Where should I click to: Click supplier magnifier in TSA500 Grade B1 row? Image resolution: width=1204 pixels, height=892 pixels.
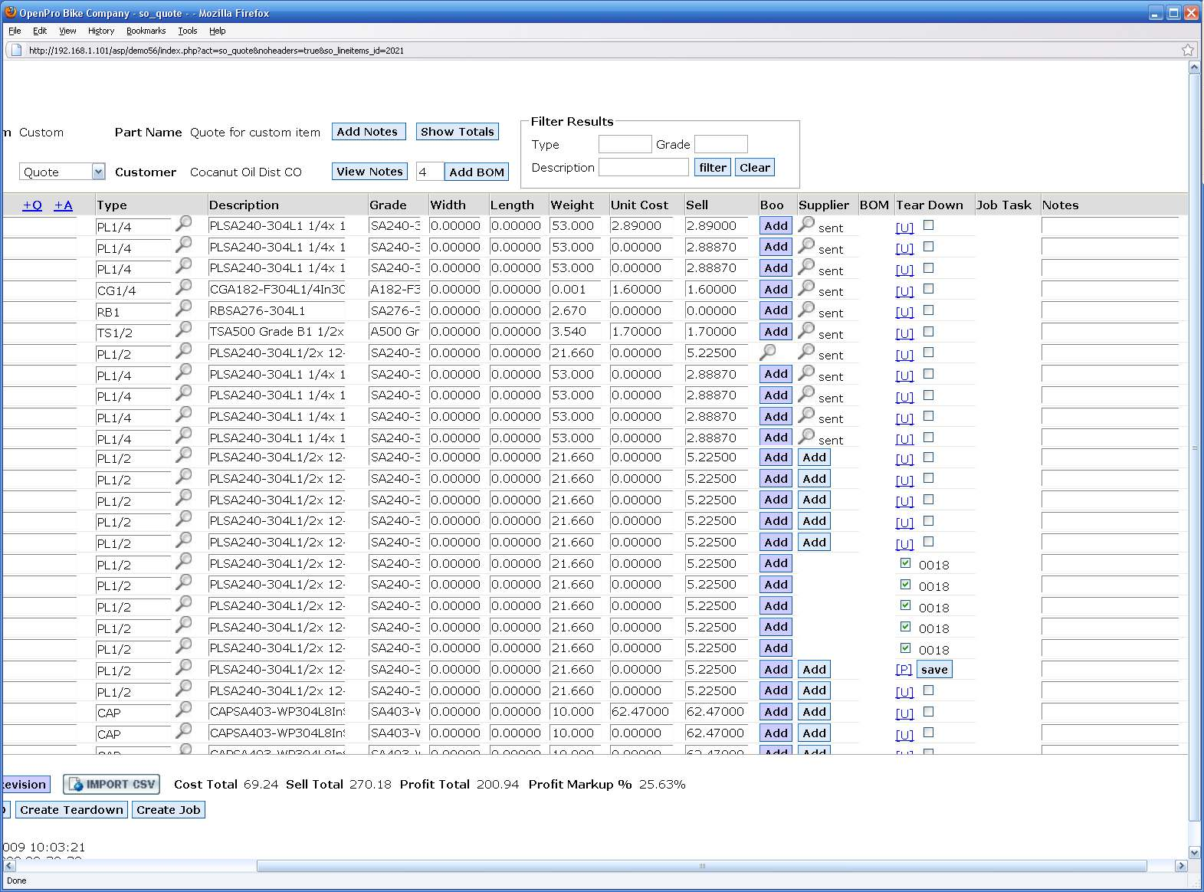806,331
